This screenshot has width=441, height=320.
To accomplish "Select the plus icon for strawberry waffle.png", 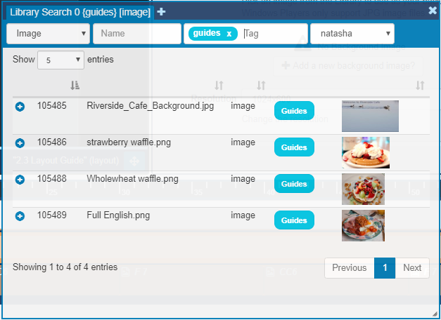I will pyautogui.click(x=20, y=143).
